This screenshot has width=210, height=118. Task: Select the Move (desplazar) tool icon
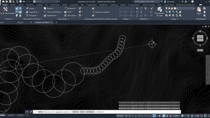(x=137, y=9)
